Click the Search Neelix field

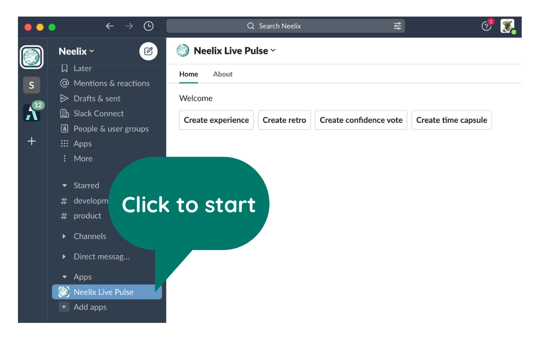(286, 26)
